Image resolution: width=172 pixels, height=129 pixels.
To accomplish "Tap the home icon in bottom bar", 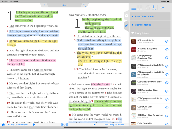I will pyautogui.click(x=3, y=125).
